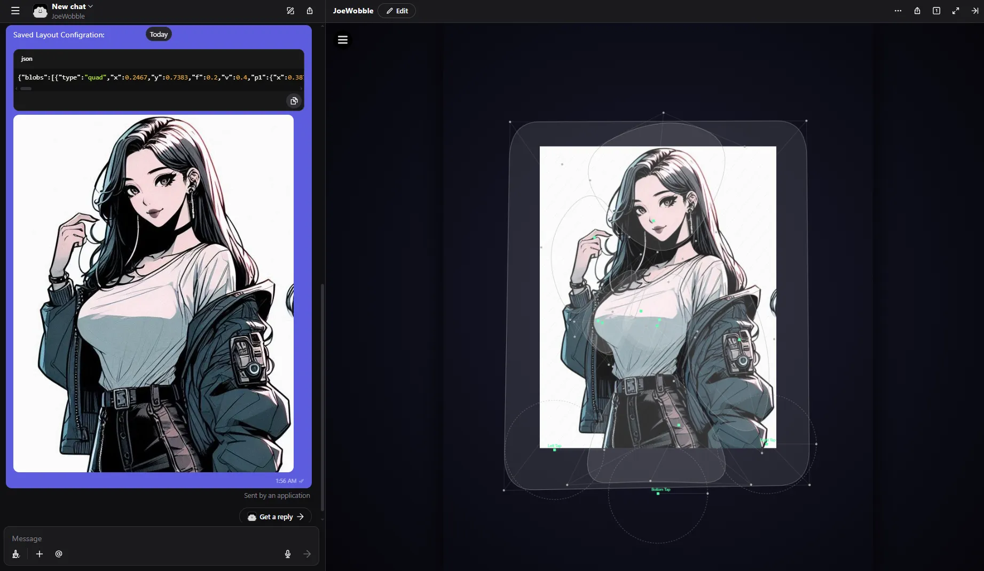The height and width of the screenshot is (571, 984).
Task: Click the clear context broom icon
Action: (x=16, y=554)
